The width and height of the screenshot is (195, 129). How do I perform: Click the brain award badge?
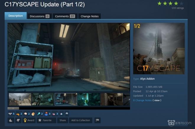27,114
